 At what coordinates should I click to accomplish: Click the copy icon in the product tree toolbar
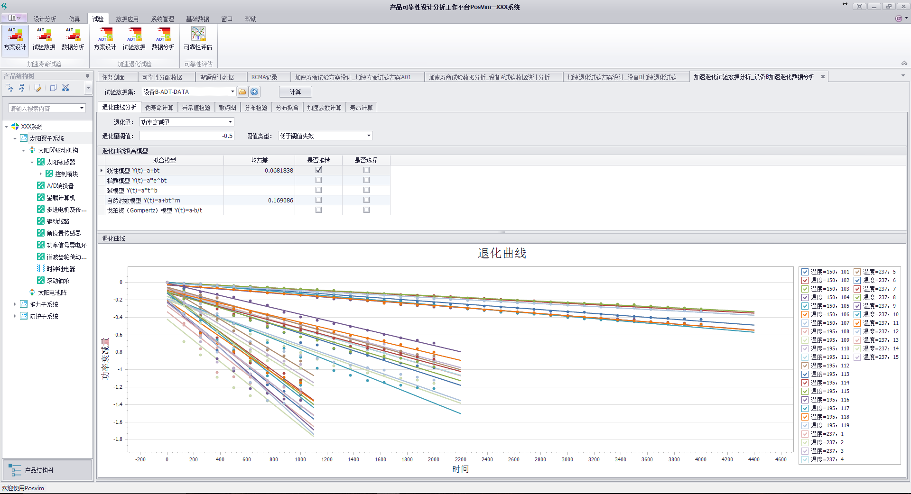pyautogui.click(x=53, y=88)
